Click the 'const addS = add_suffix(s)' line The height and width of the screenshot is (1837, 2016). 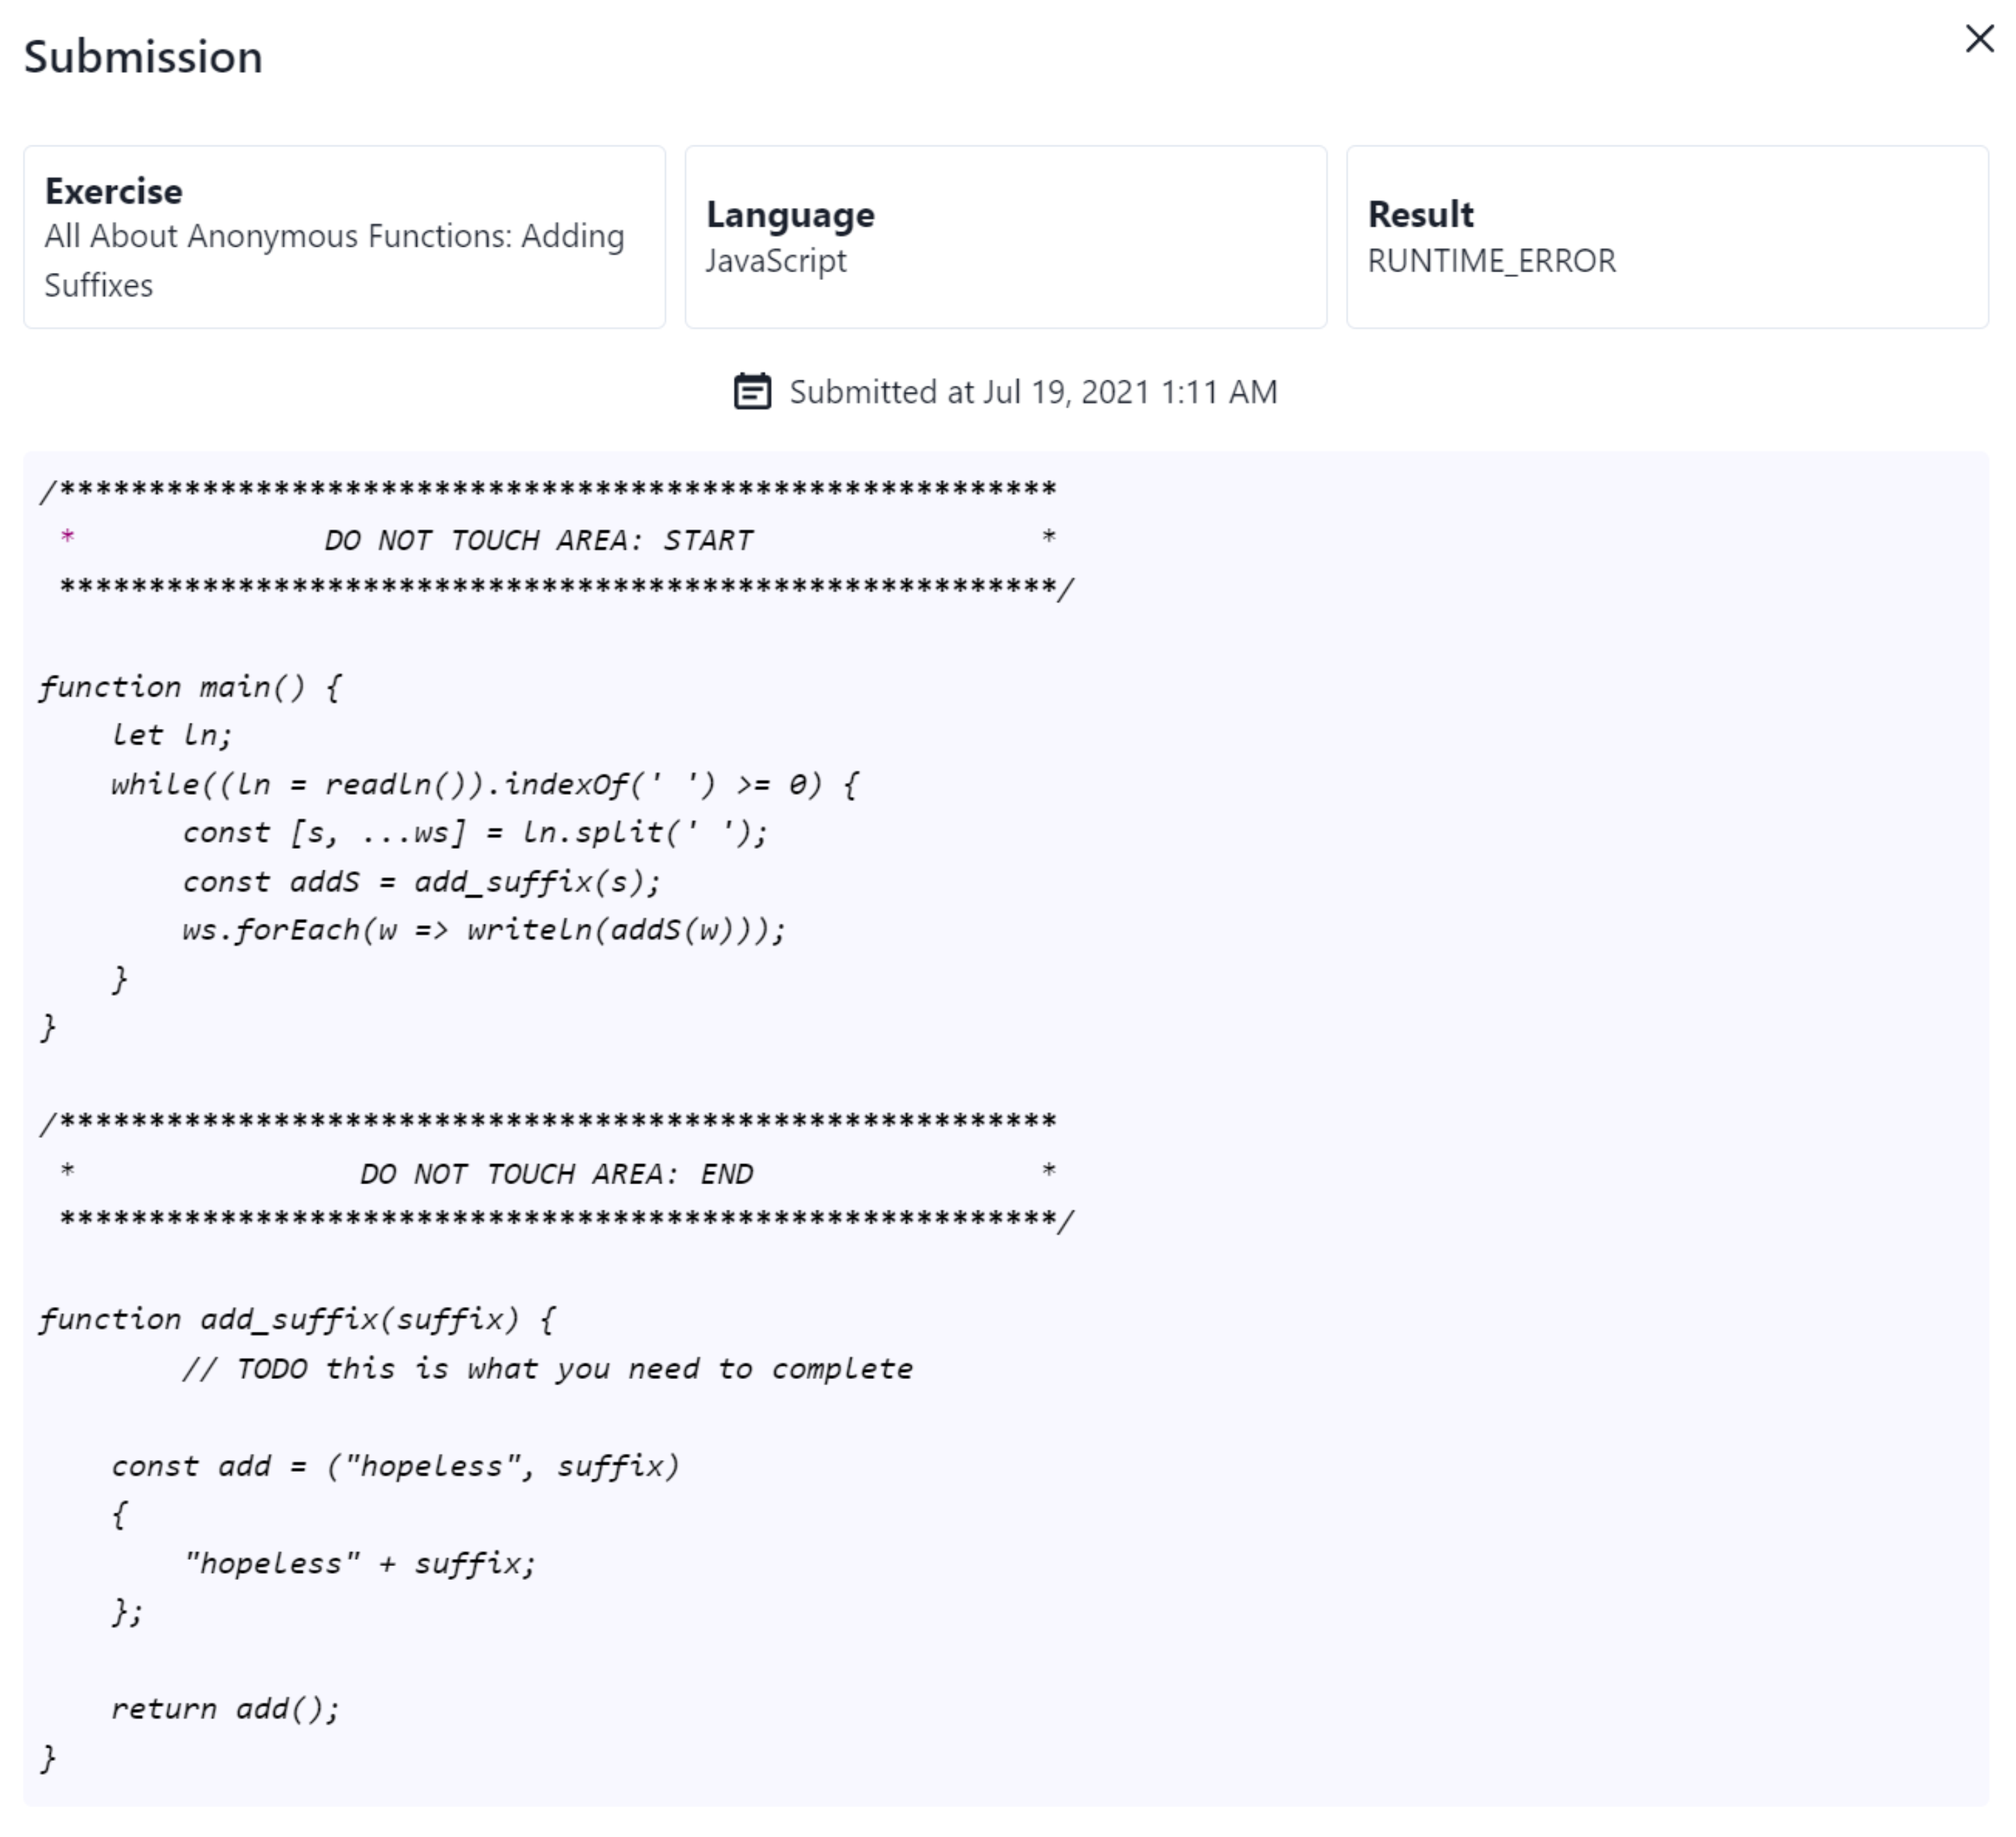[x=421, y=882]
